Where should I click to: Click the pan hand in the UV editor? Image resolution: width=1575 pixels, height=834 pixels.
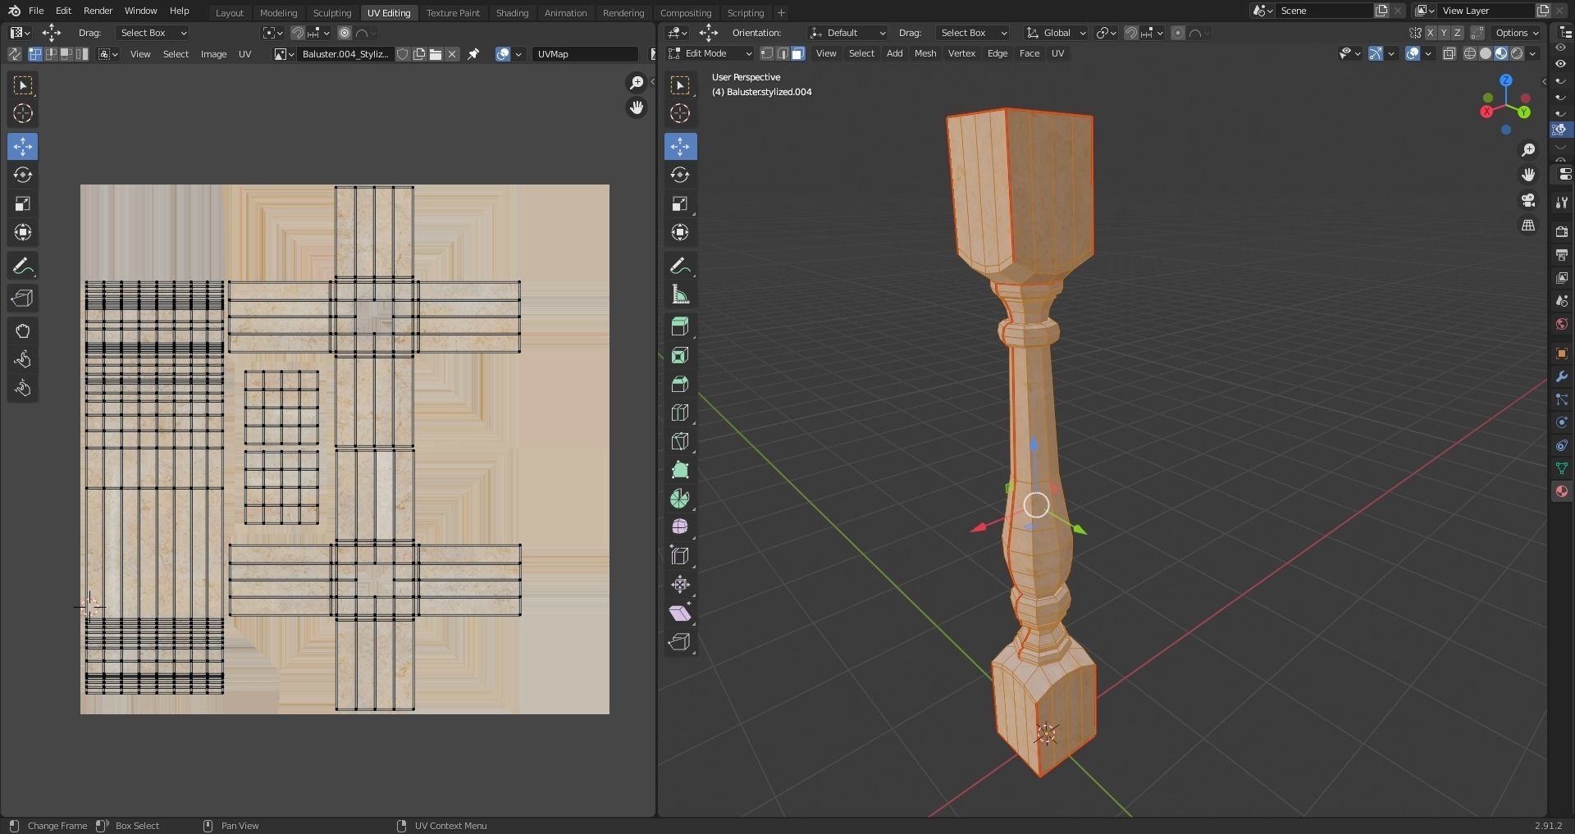tap(636, 107)
